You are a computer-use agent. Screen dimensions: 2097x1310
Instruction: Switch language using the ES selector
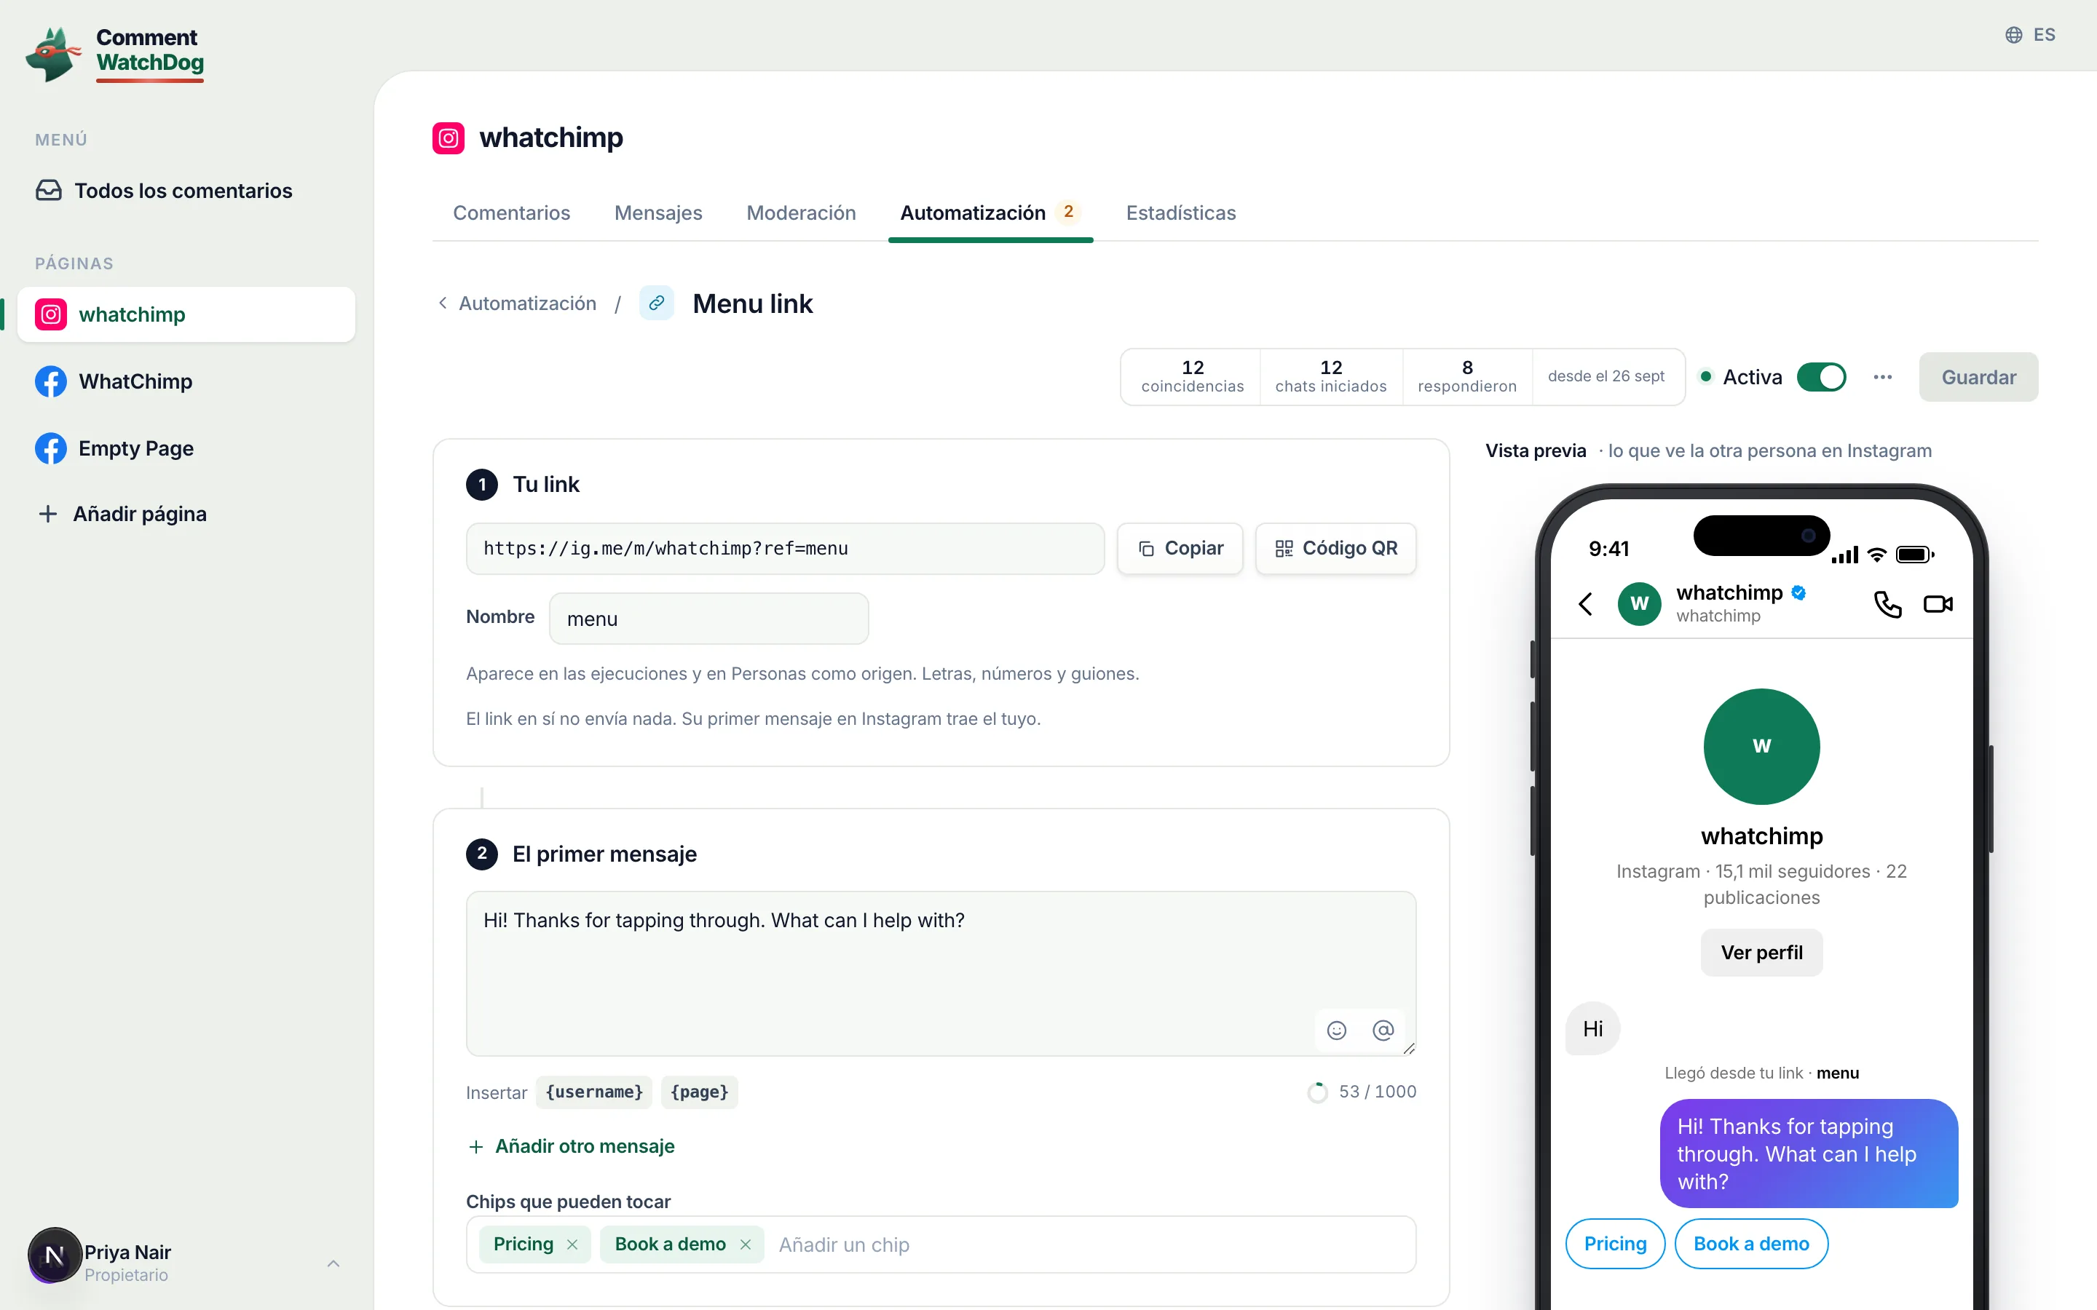point(2030,35)
